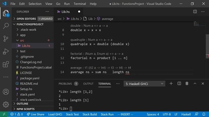The image size is (209, 117).
Task: Split the terminal panel
Action: tap(179, 84)
